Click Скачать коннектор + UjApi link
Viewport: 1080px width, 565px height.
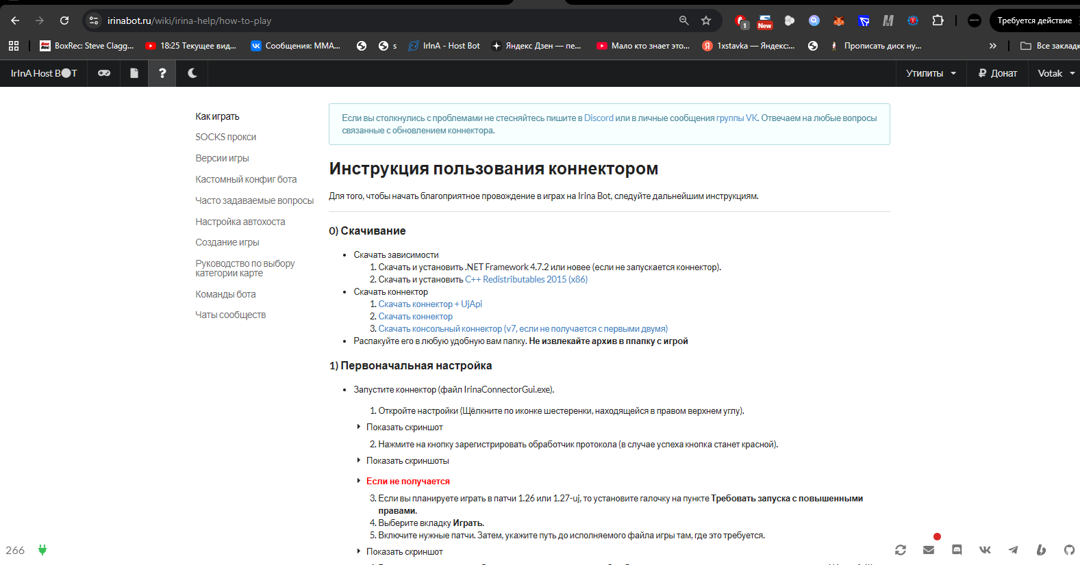(430, 304)
